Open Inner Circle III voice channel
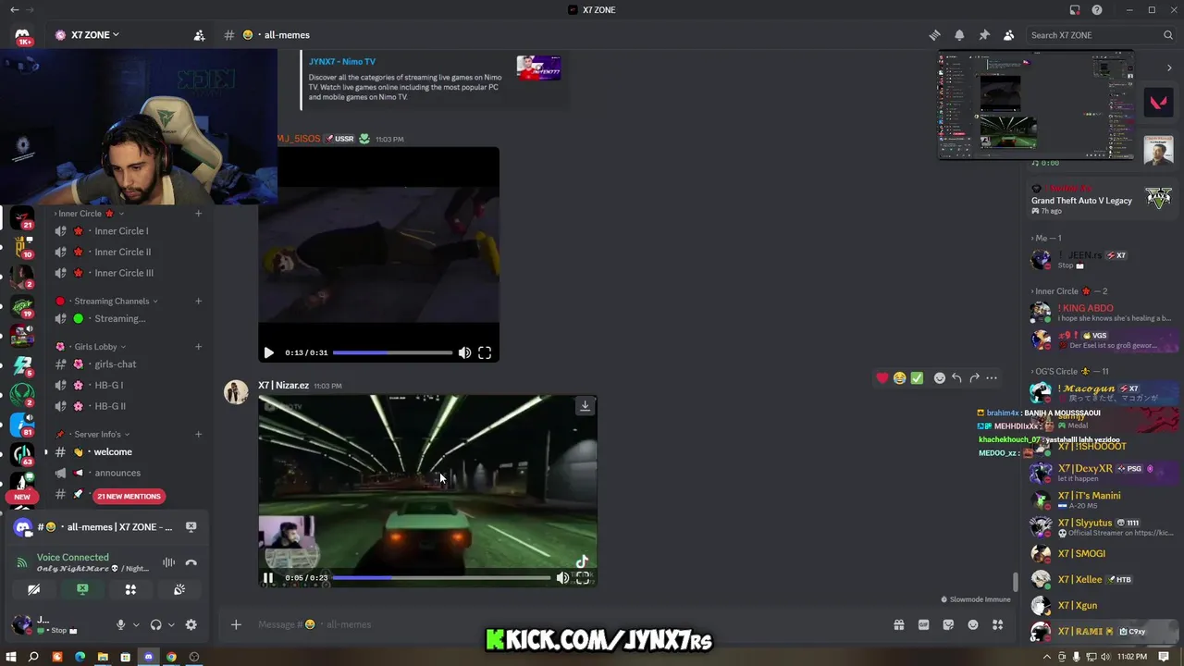Screen dimensions: 1184x666 click(124, 273)
